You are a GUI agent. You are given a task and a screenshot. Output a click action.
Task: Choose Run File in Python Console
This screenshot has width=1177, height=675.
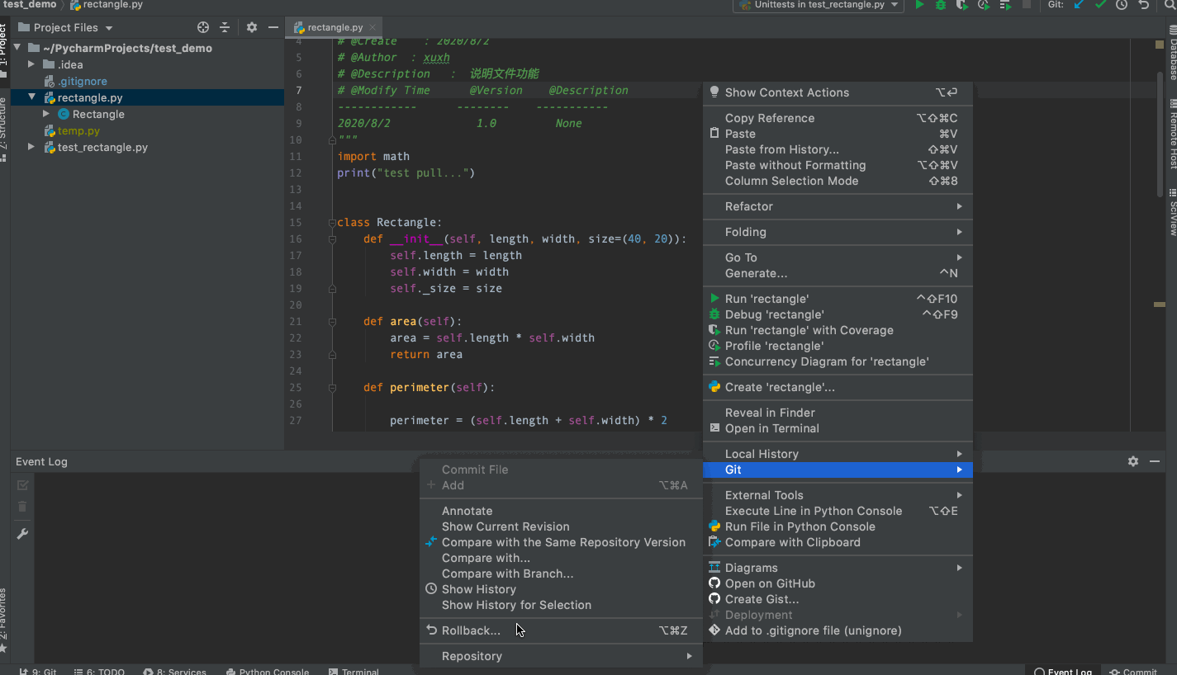[838, 526]
